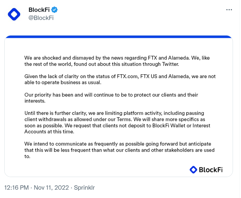This screenshot has width=241, height=198.
Task: Click the blue verified badge
Action: pyautogui.click(x=54, y=10)
